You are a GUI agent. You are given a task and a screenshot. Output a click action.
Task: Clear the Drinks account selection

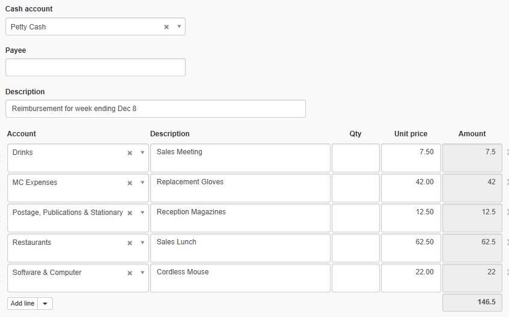coord(130,153)
